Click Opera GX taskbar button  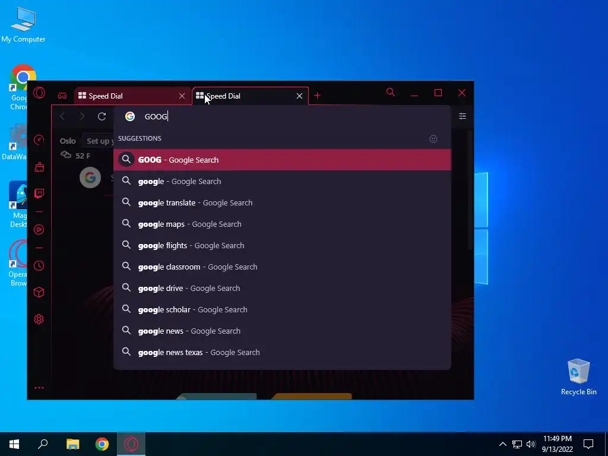point(131,444)
